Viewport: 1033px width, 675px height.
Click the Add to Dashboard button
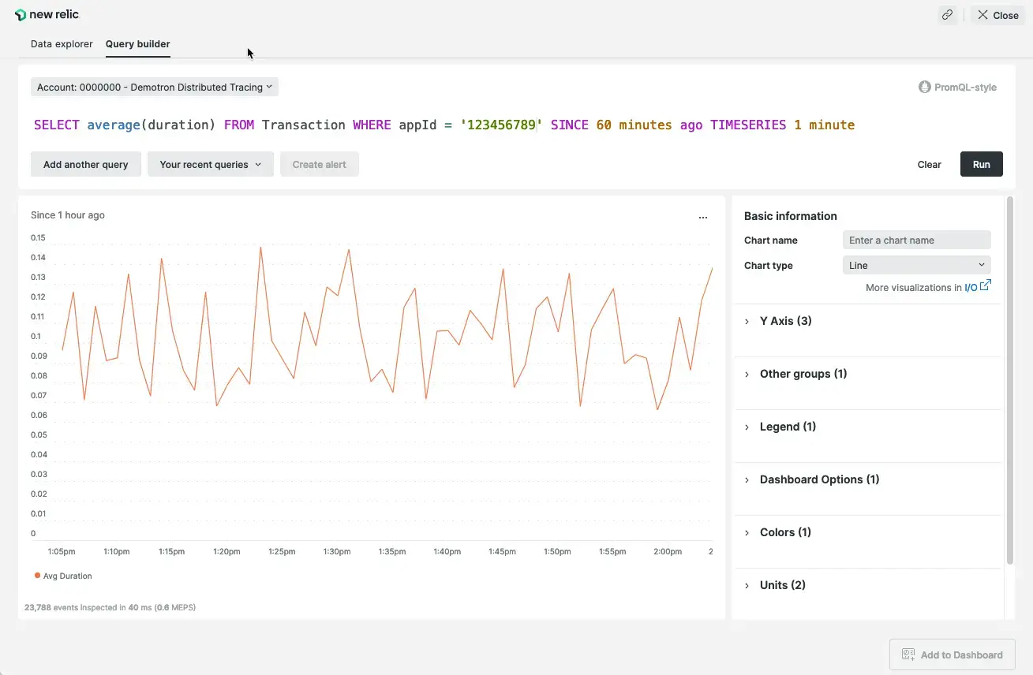pos(952,654)
